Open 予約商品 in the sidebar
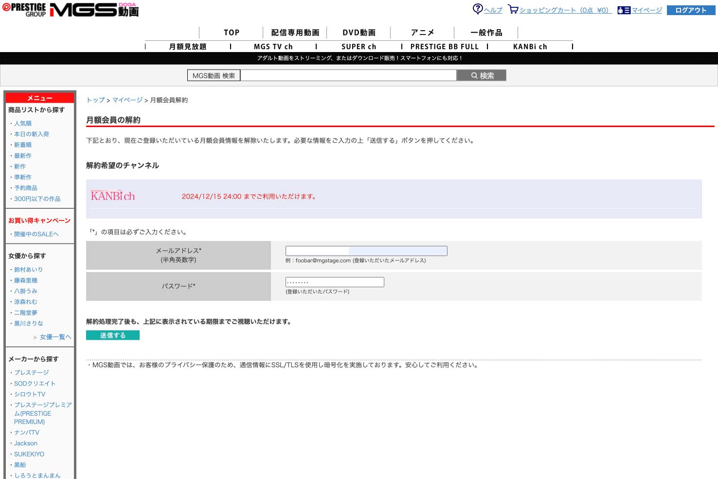 point(26,188)
